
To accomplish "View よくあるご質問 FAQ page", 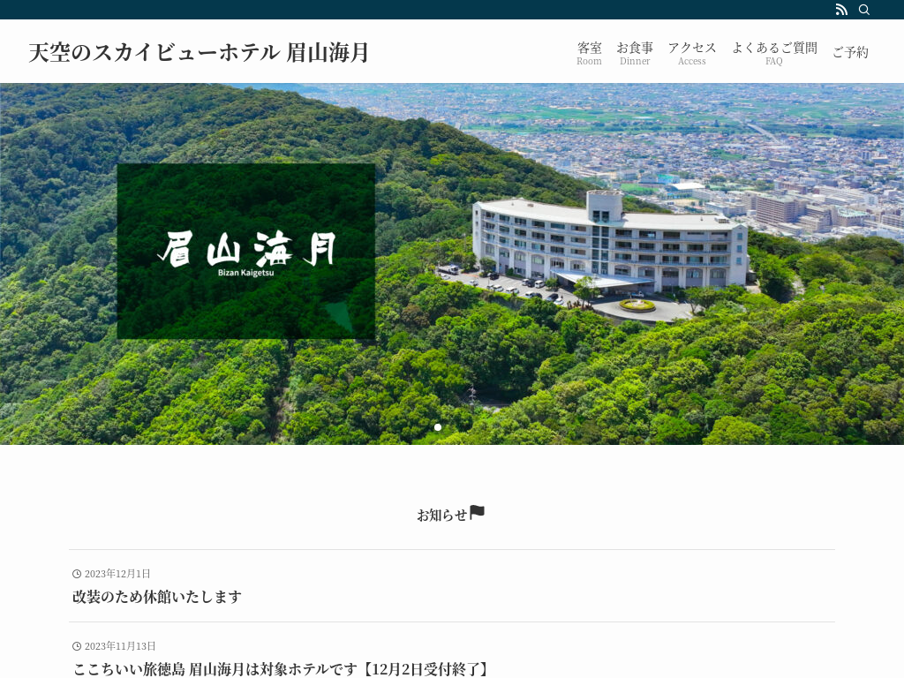I will coord(774,53).
